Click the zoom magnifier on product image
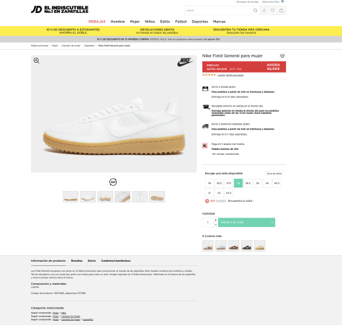This screenshot has height=328, width=342. pos(37,61)
